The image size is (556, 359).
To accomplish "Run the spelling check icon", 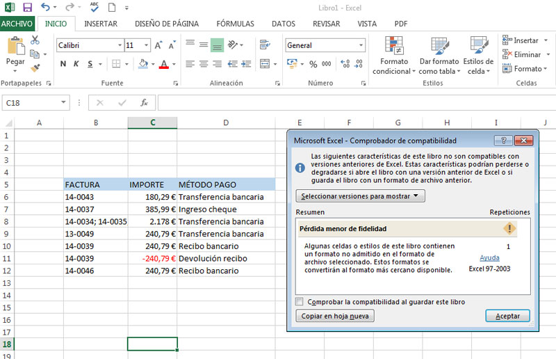I will click(95, 7).
